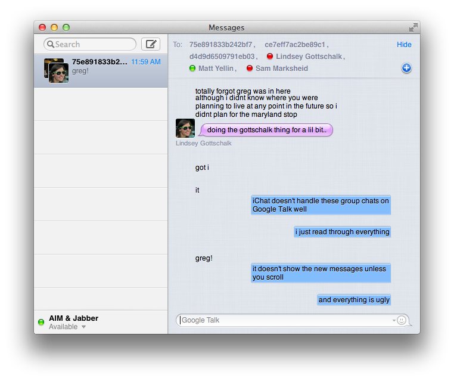The image size is (454, 381).
Task: Close the Messages window with the red button
Action: [42, 27]
